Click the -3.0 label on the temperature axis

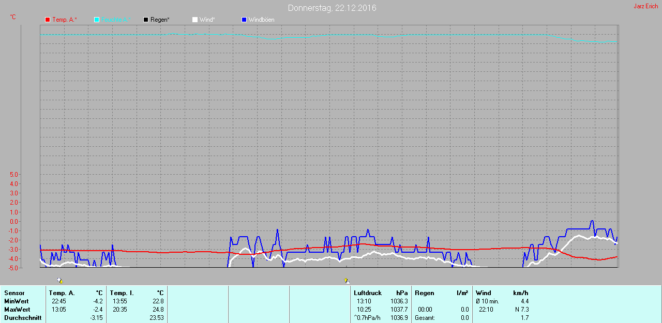[13, 250]
